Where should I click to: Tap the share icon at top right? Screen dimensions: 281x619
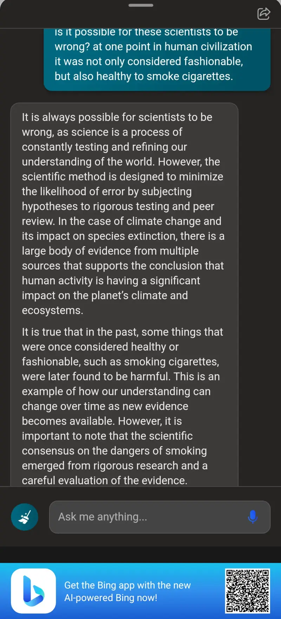click(263, 14)
